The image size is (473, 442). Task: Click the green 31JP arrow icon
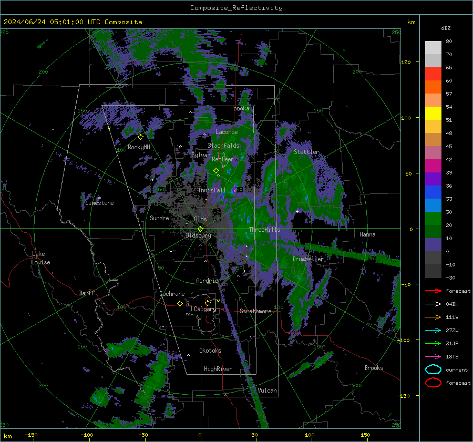tap(433, 343)
